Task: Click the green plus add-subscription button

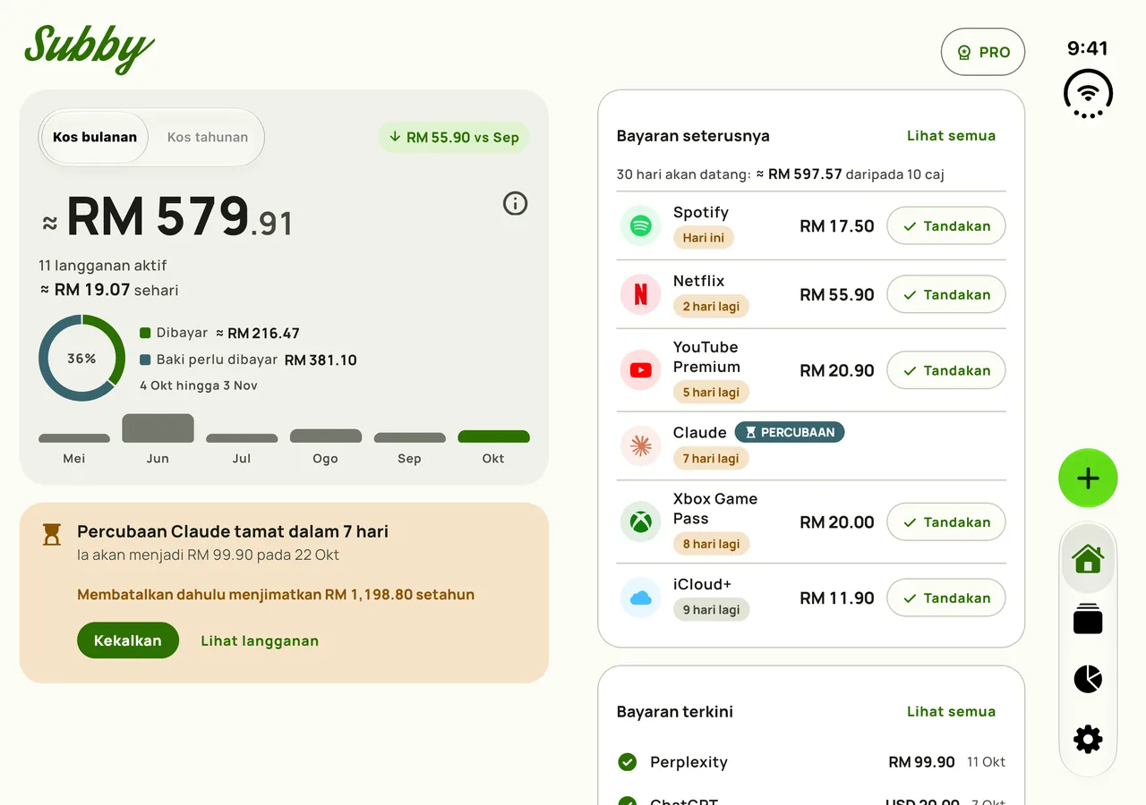Action: click(x=1088, y=479)
